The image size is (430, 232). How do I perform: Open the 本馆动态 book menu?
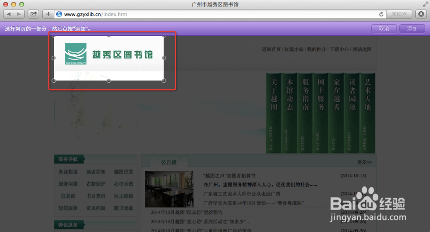(x=289, y=113)
